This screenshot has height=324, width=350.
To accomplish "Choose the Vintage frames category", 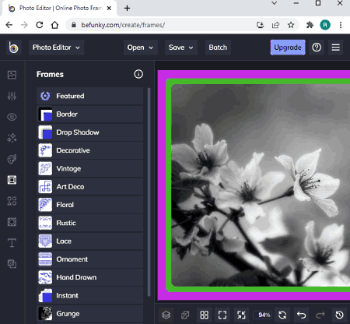I will [x=90, y=169].
